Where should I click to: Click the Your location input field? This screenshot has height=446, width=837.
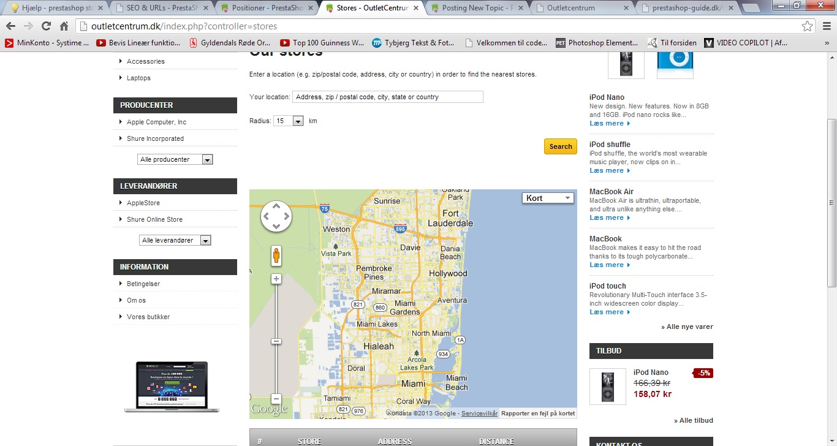[388, 97]
